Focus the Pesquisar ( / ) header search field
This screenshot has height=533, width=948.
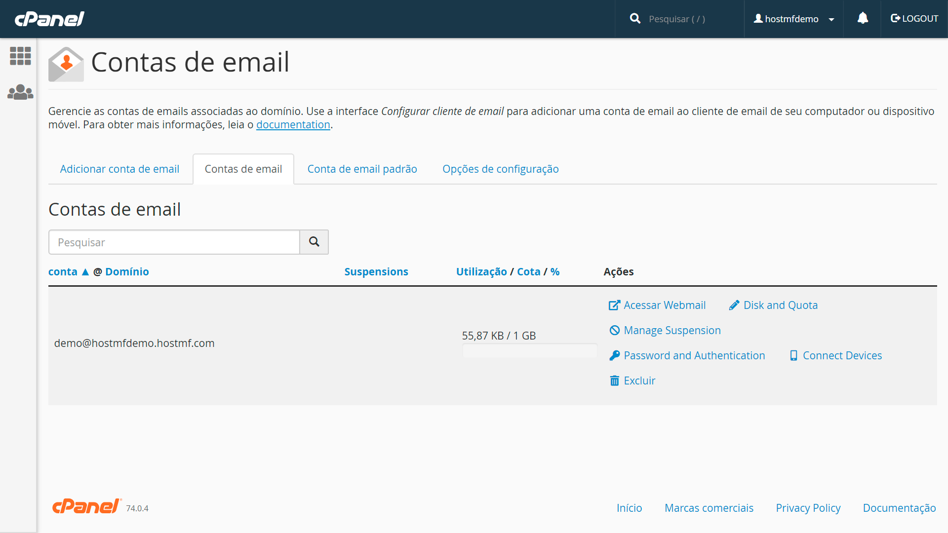click(691, 19)
